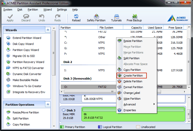Open the Settings menu

(62, 10)
